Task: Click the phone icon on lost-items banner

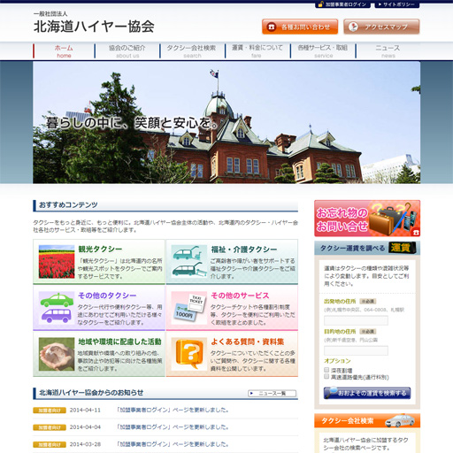Action: [416, 232]
